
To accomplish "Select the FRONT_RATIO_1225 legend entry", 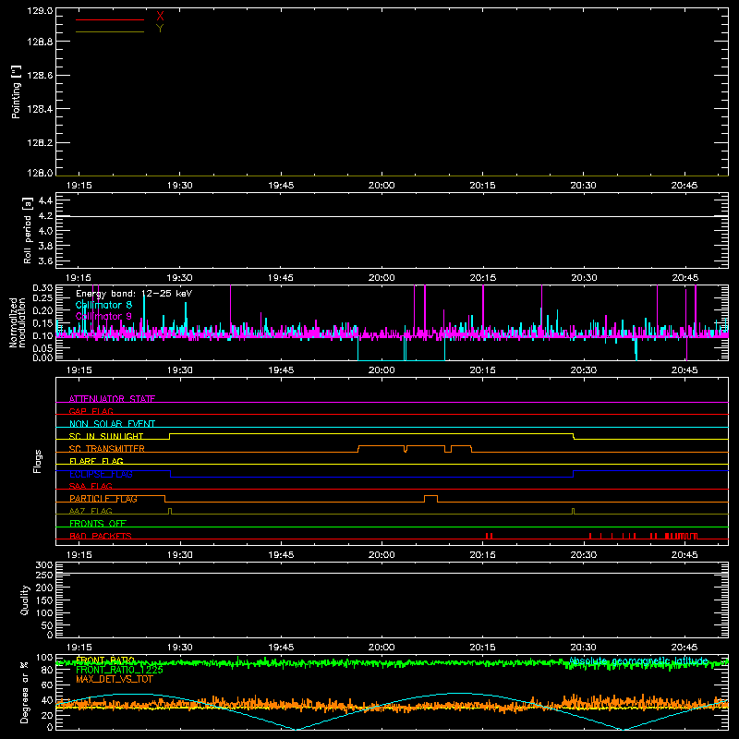I will click(119, 670).
